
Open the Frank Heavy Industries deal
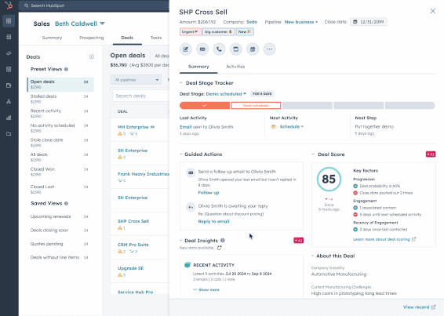(144, 174)
